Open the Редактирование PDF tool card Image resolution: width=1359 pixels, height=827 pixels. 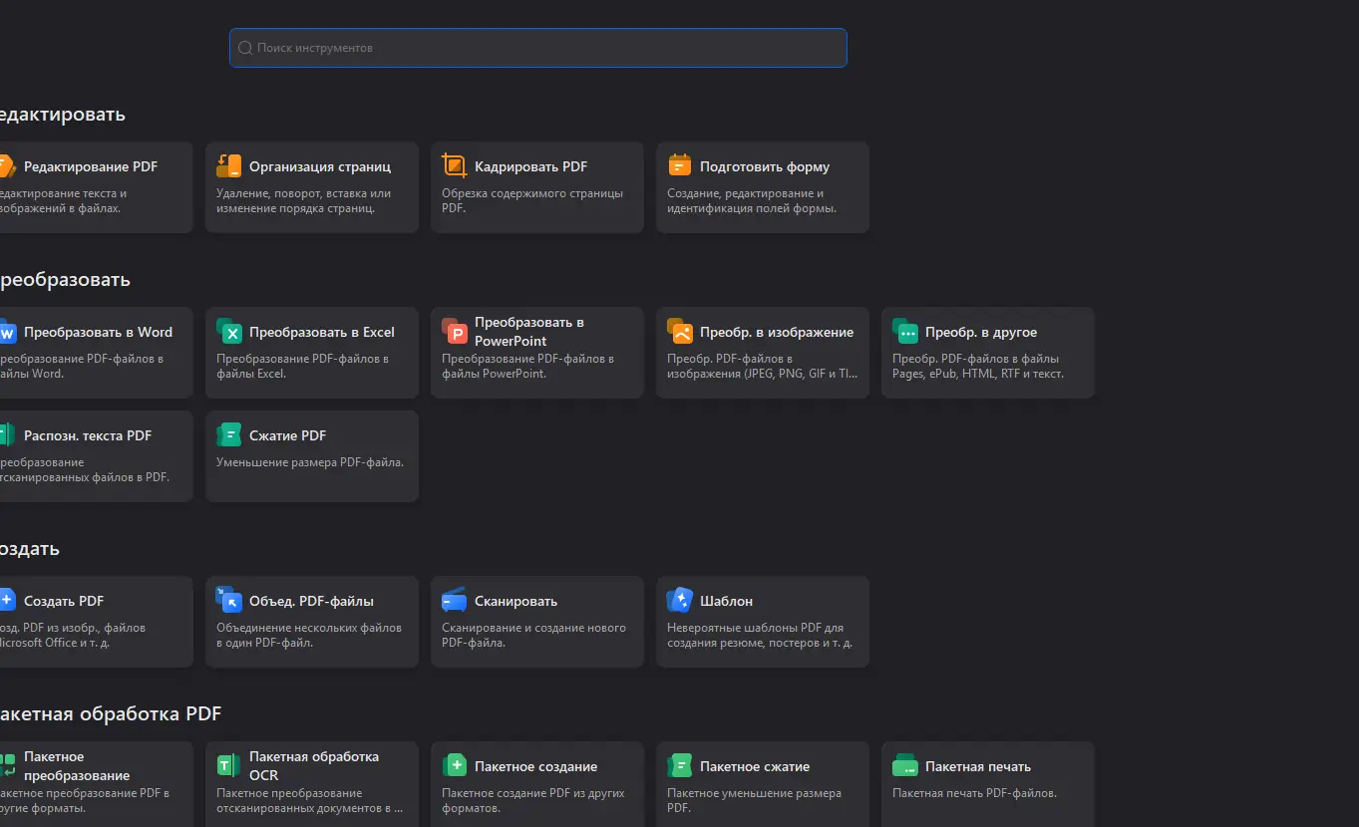(95, 187)
